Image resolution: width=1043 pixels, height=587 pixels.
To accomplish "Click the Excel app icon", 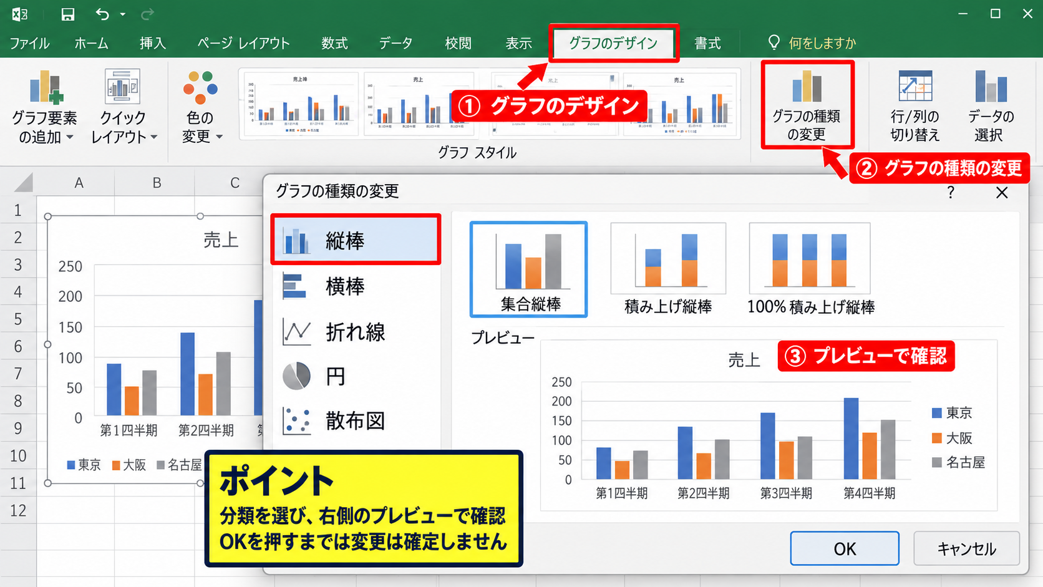I will tap(20, 14).
